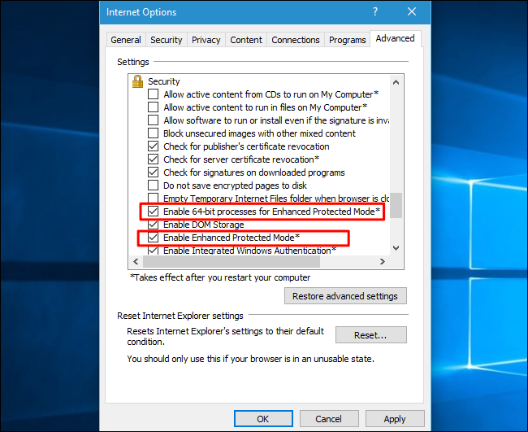The height and width of the screenshot is (432, 528).
Task: Open the Content tab
Action: [246, 40]
